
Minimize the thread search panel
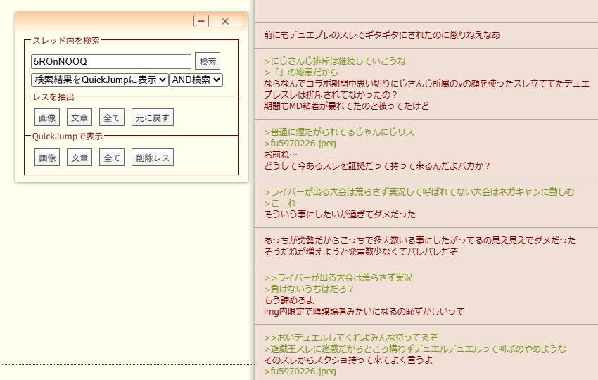pos(201,22)
